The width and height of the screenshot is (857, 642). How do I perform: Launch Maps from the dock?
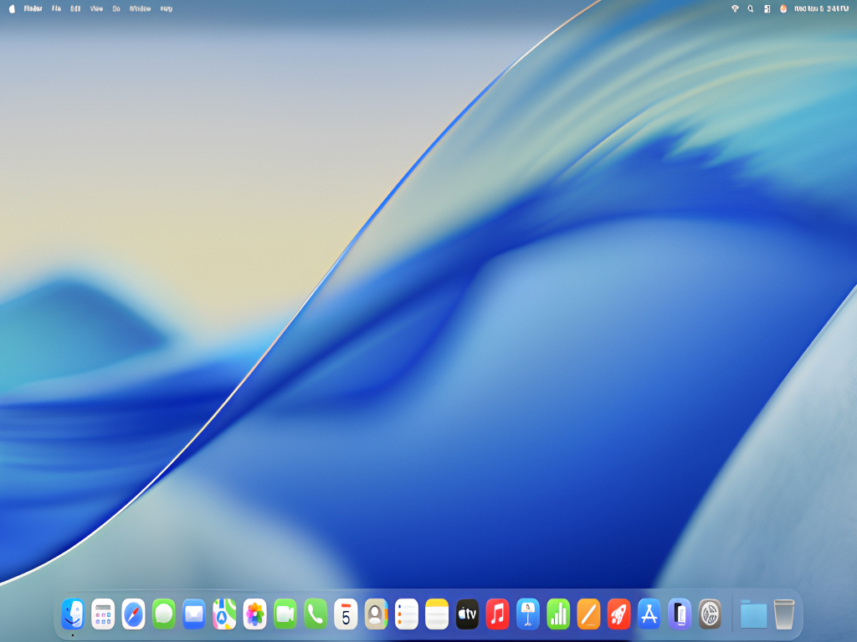point(224,614)
